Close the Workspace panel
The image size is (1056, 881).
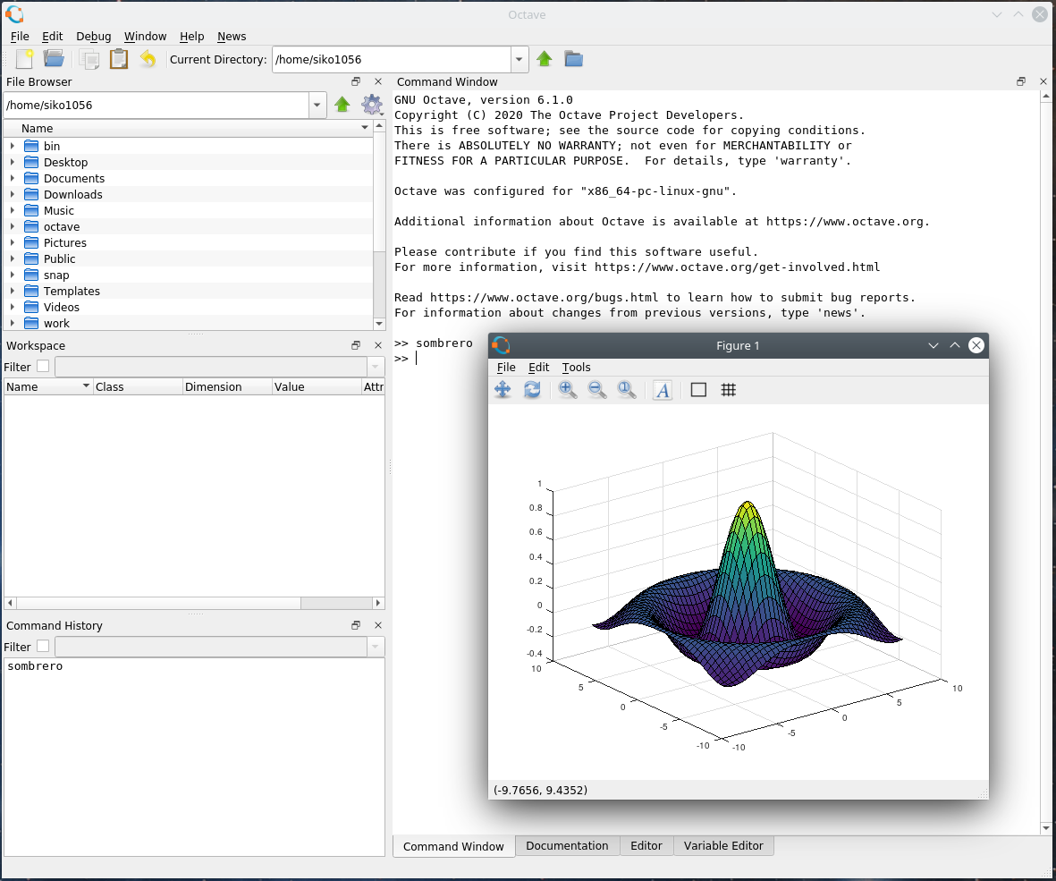click(378, 345)
